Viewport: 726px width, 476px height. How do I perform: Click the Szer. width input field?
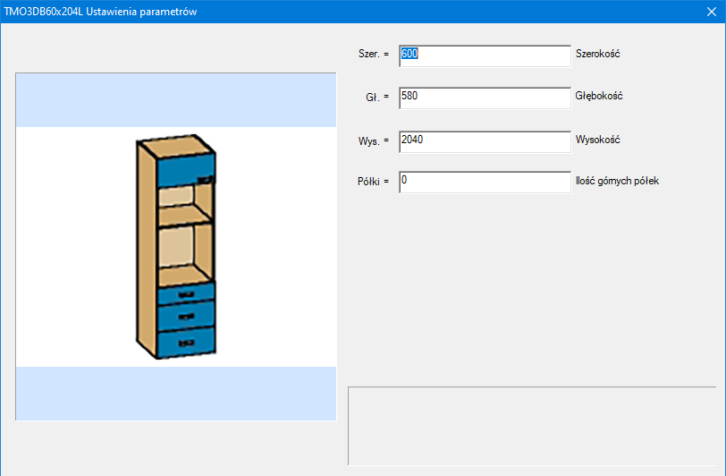click(x=484, y=55)
